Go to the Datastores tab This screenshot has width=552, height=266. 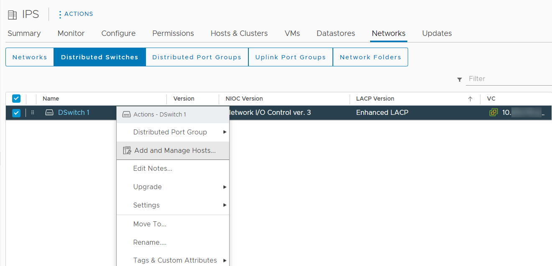point(336,33)
